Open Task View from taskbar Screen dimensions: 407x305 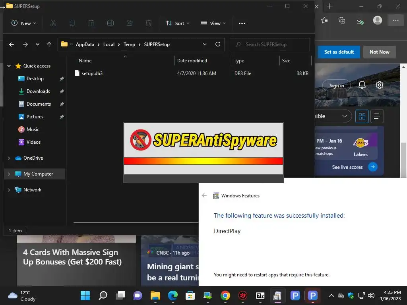click(x=120, y=295)
